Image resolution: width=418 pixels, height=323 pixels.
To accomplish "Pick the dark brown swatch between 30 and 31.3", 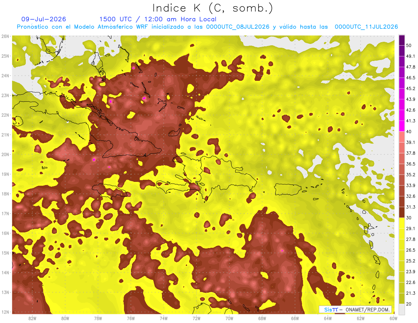I will coord(402,212).
